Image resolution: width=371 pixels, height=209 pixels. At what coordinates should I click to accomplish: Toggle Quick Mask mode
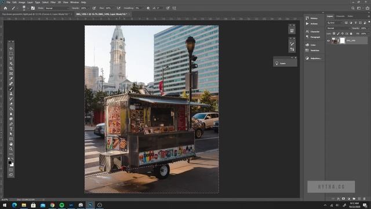[11, 170]
